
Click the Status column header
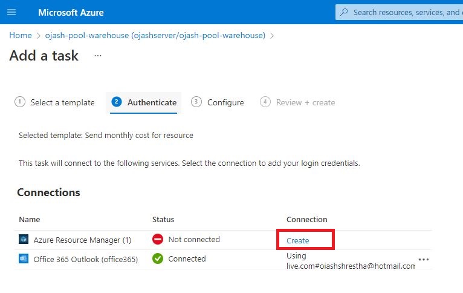[x=164, y=219]
